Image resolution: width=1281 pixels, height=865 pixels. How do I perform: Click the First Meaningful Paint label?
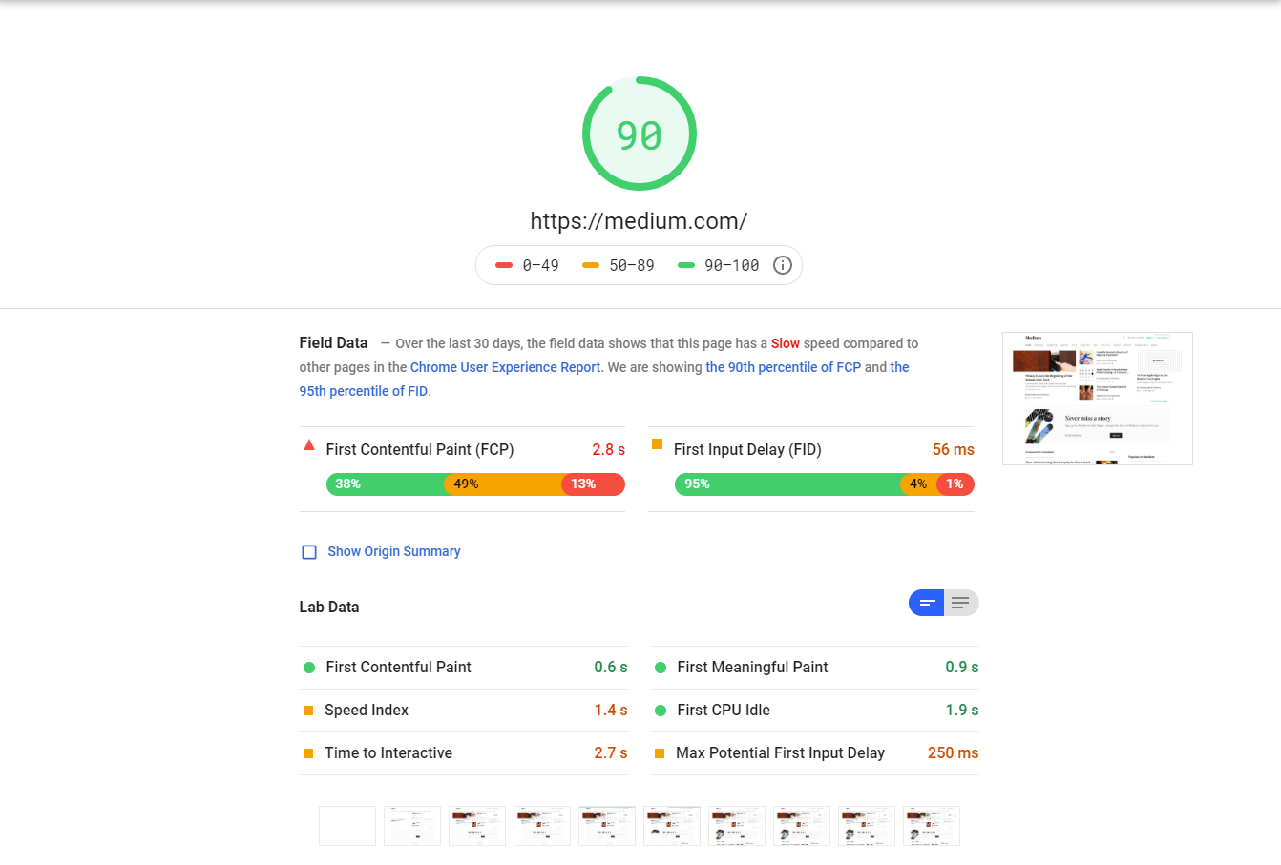point(752,667)
